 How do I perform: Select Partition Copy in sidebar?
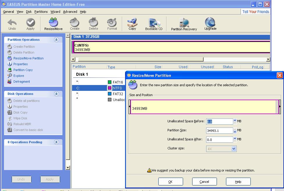pos(20,70)
